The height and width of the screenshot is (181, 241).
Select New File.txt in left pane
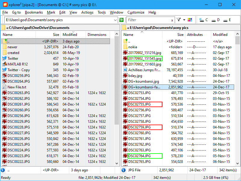pyautogui.click(x=17, y=87)
